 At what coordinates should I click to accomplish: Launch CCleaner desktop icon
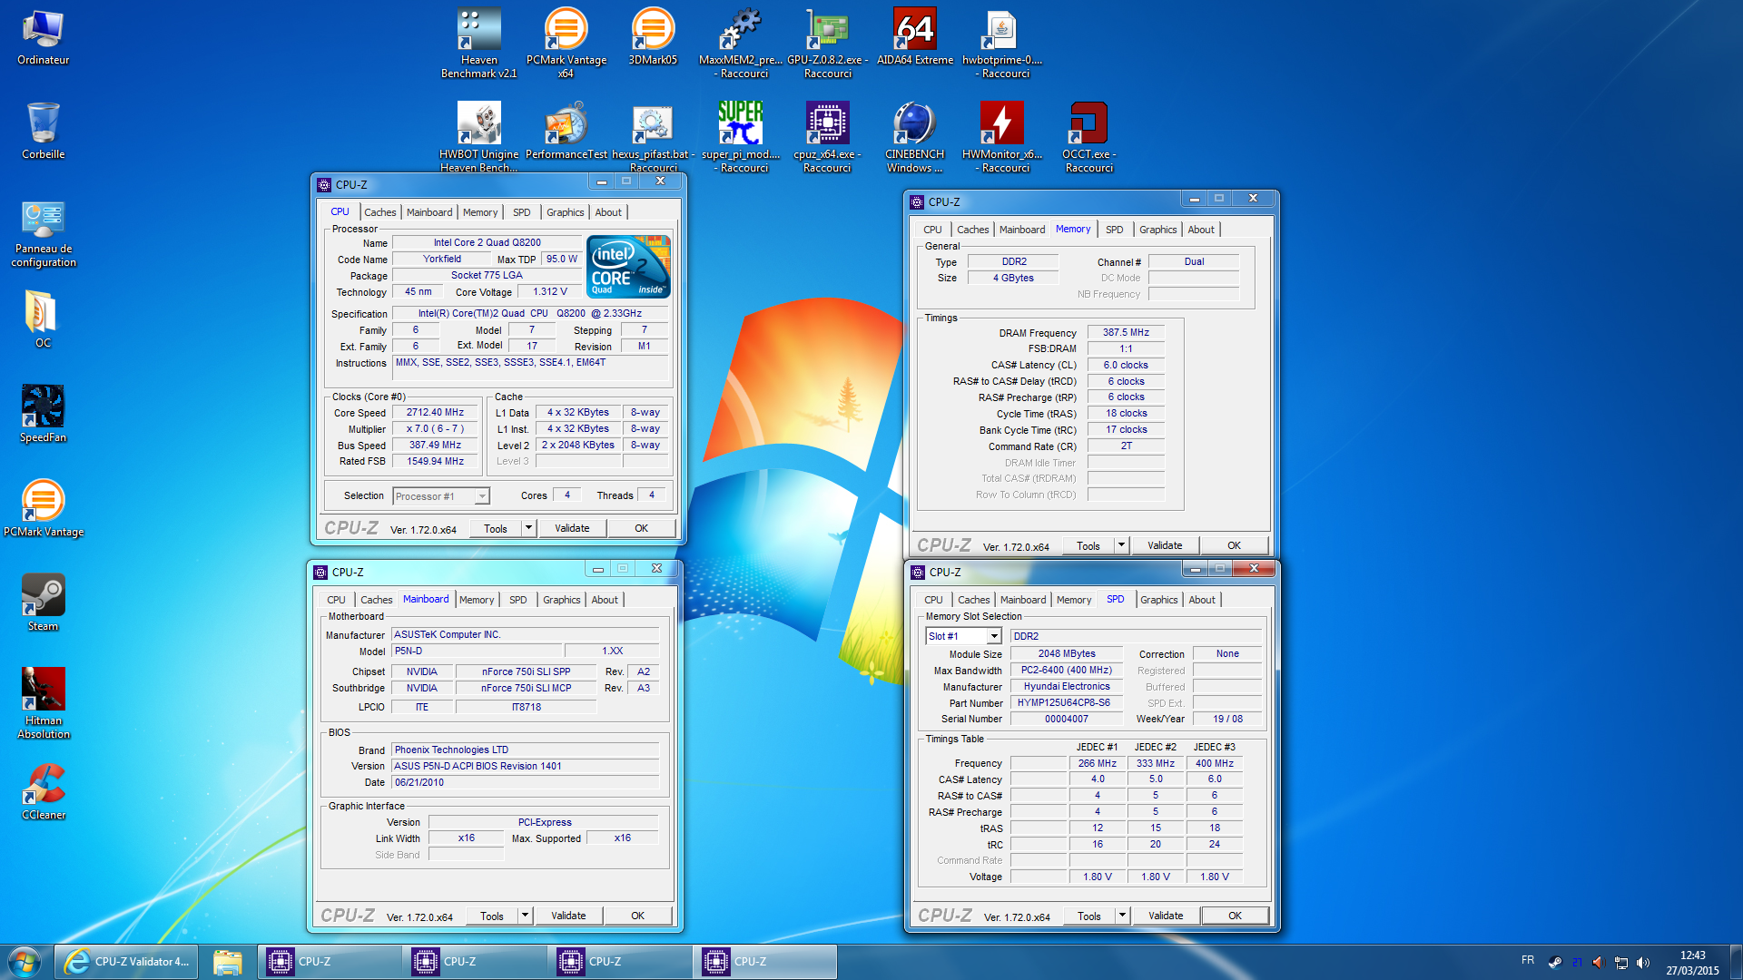(43, 791)
